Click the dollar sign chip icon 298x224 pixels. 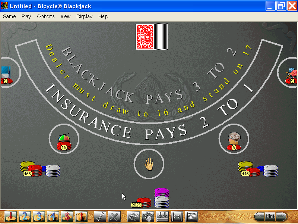(x=67, y=217)
